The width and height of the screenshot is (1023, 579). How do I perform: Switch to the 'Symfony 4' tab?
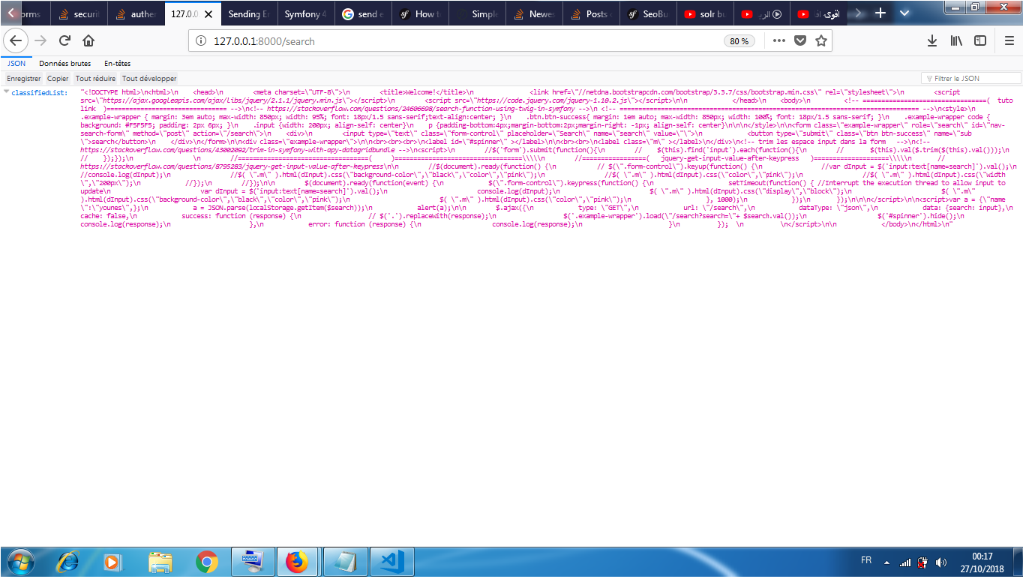pyautogui.click(x=307, y=14)
